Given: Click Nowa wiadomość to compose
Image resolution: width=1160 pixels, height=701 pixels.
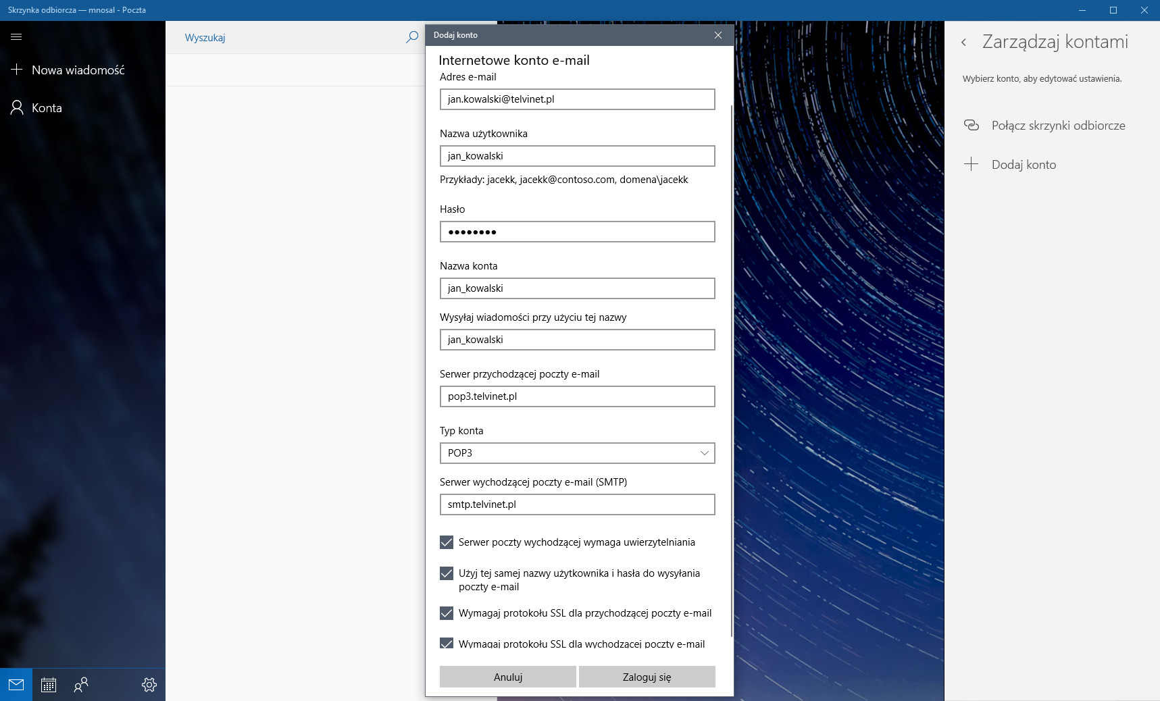Looking at the screenshot, I should (x=78, y=70).
